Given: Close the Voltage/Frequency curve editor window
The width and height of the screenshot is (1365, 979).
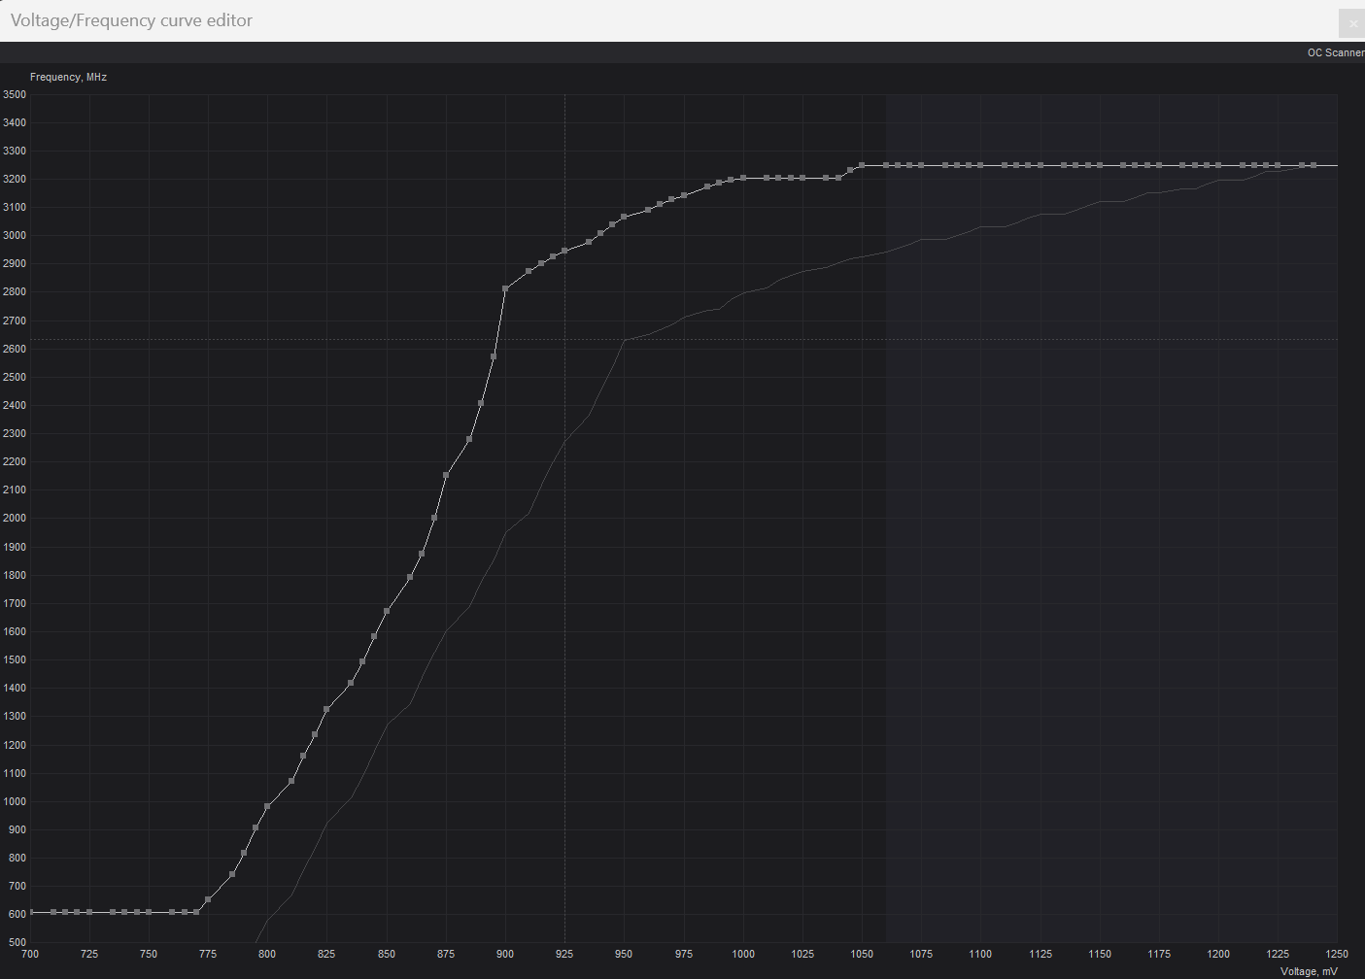Looking at the screenshot, I should coord(1352,23).
